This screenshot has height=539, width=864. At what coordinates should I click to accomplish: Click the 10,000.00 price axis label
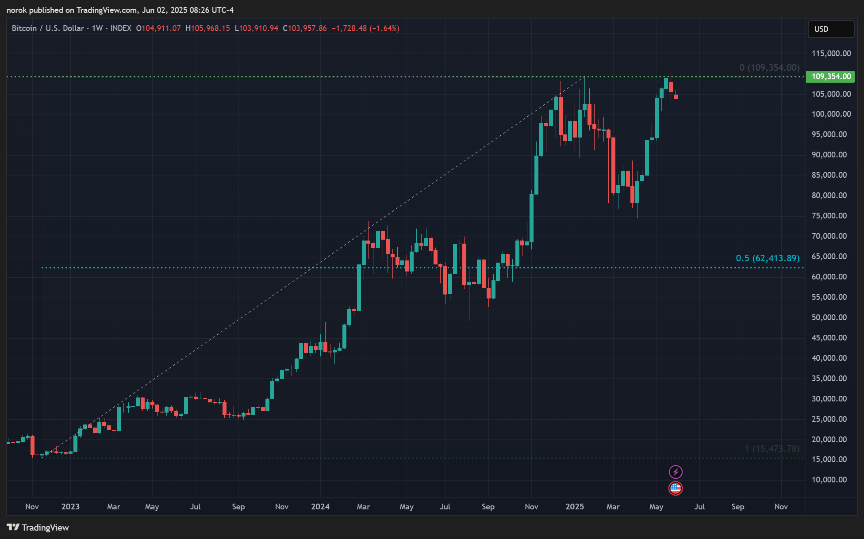point(829,480)
